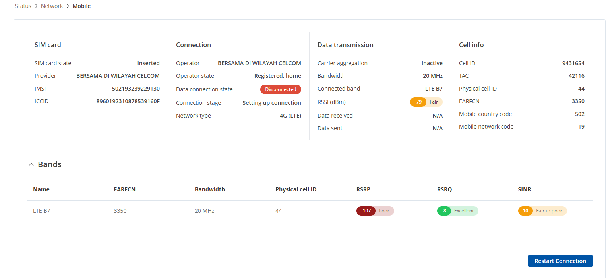Click the EARFCN column header in Bands
This screenshot has width=608, height=278.
[125, 189]
